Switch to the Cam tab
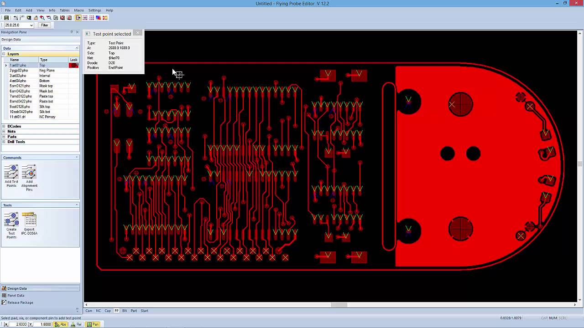 coord(89,311)
